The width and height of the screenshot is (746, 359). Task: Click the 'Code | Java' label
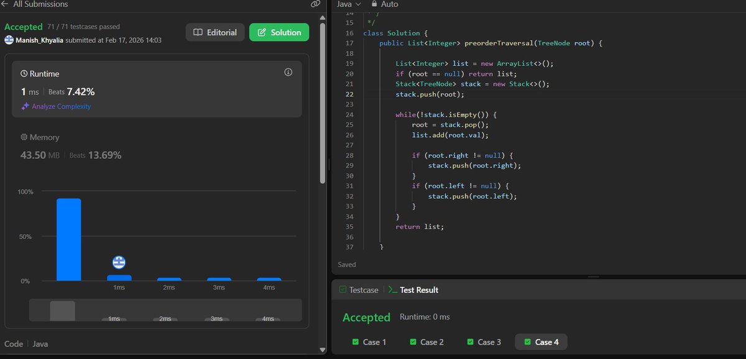tap(26, 343)
